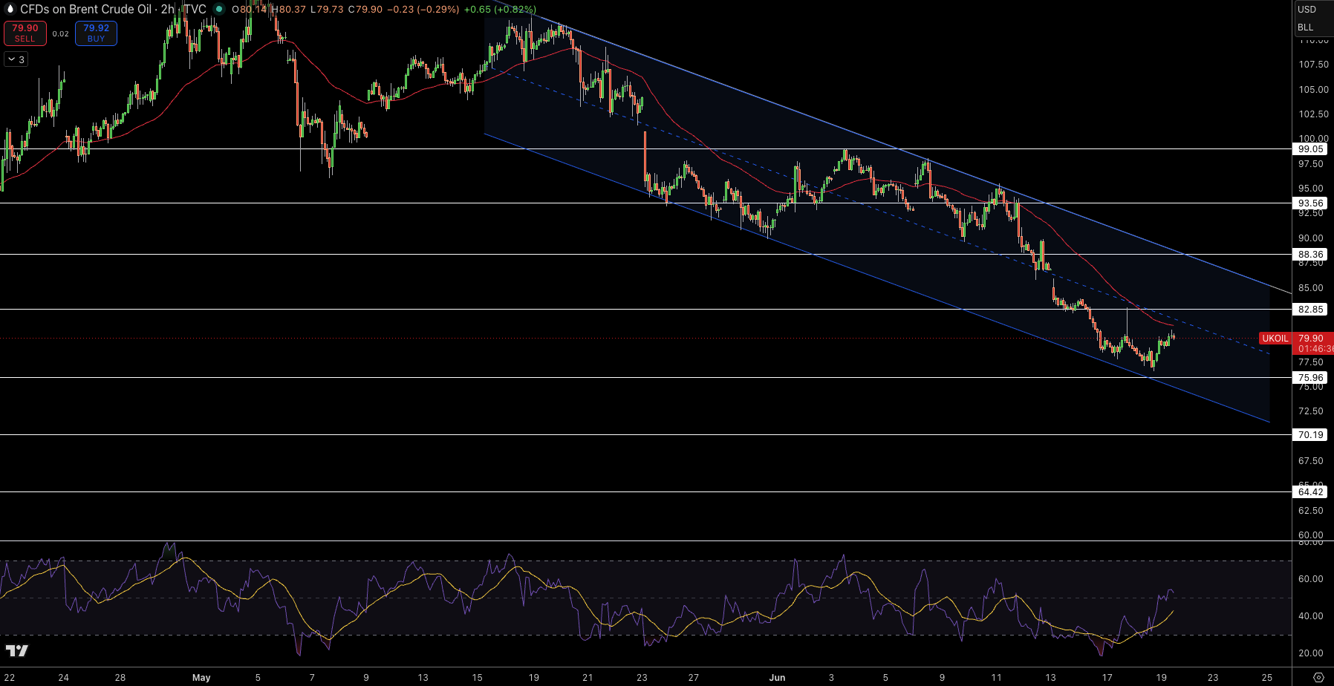The width and height of the screenshot is (1334, 686).
Task: Click date 25 on time axis
Action: tap(1267, 678)
